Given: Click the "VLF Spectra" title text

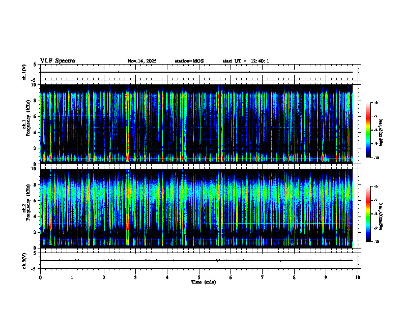Looking at the screenshot, I should coord(57,61).
